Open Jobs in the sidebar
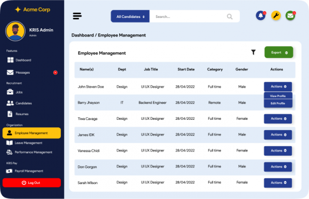The height and width of the screenshot is (199, 309). coord(19,92)
